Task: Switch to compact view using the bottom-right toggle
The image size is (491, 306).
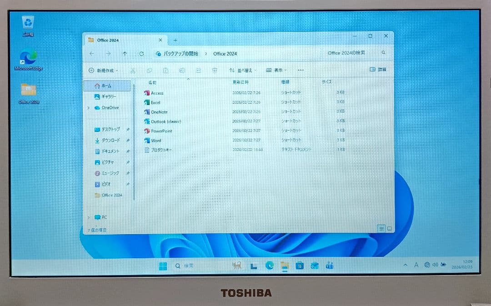Action: 389,228
